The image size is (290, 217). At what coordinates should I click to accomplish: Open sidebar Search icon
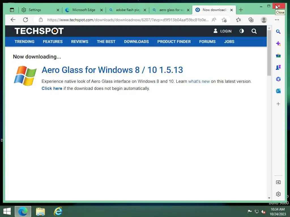tap(278, 32)
